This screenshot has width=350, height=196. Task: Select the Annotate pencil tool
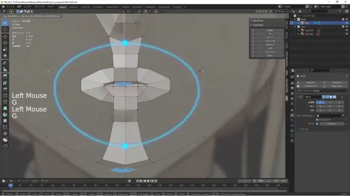click(5, 63)
